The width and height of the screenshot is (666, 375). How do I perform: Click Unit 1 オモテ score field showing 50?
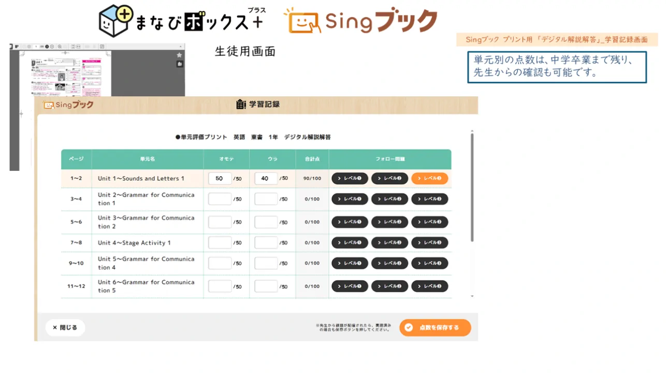220,179
